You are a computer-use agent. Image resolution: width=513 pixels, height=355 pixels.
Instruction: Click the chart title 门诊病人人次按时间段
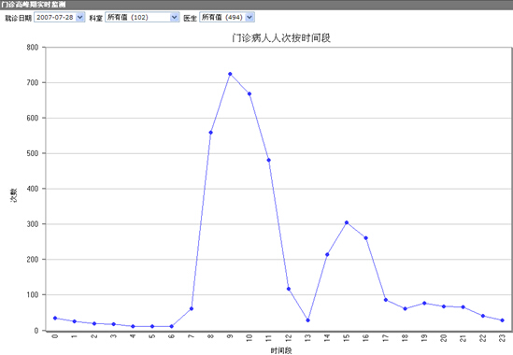(x=281, y=38)
